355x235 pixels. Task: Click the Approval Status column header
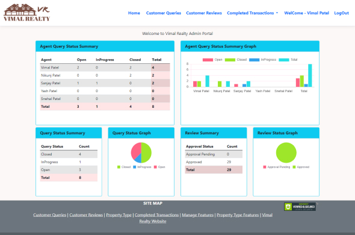pos(199,146)
